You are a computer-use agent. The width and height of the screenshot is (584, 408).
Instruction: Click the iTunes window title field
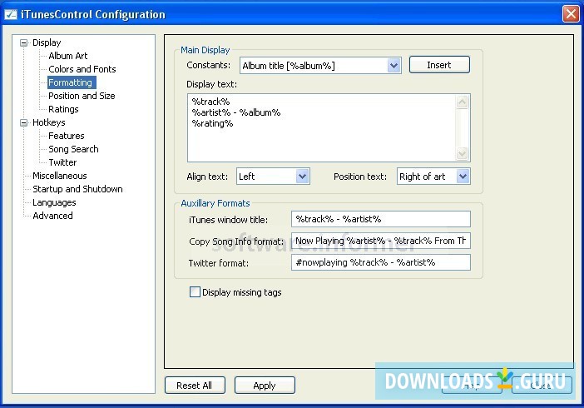click(381, 219)
